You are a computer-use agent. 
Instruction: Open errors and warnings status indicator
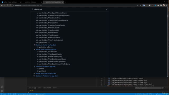14,94
